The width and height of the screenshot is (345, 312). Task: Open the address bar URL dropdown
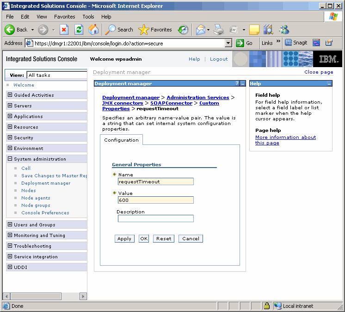[x=228, y=43]
